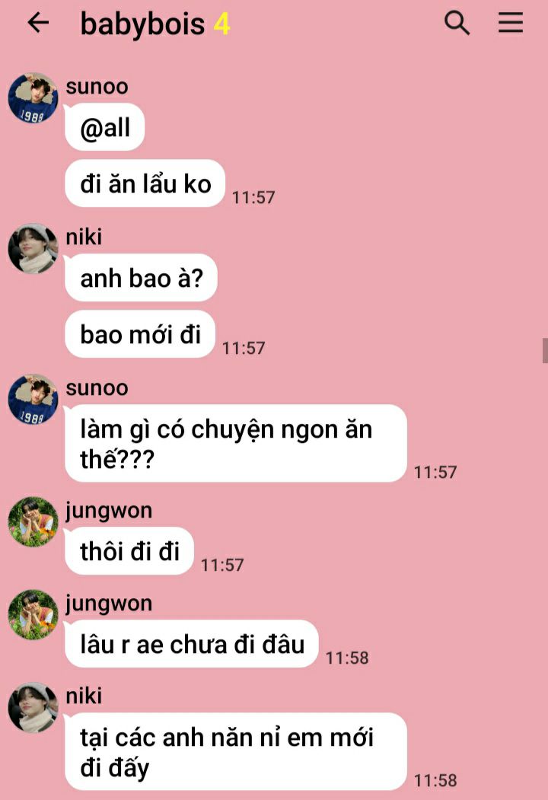Click the yellow member count '4'
Viewport: 548px width, 800px height.
tap(221, 24)
